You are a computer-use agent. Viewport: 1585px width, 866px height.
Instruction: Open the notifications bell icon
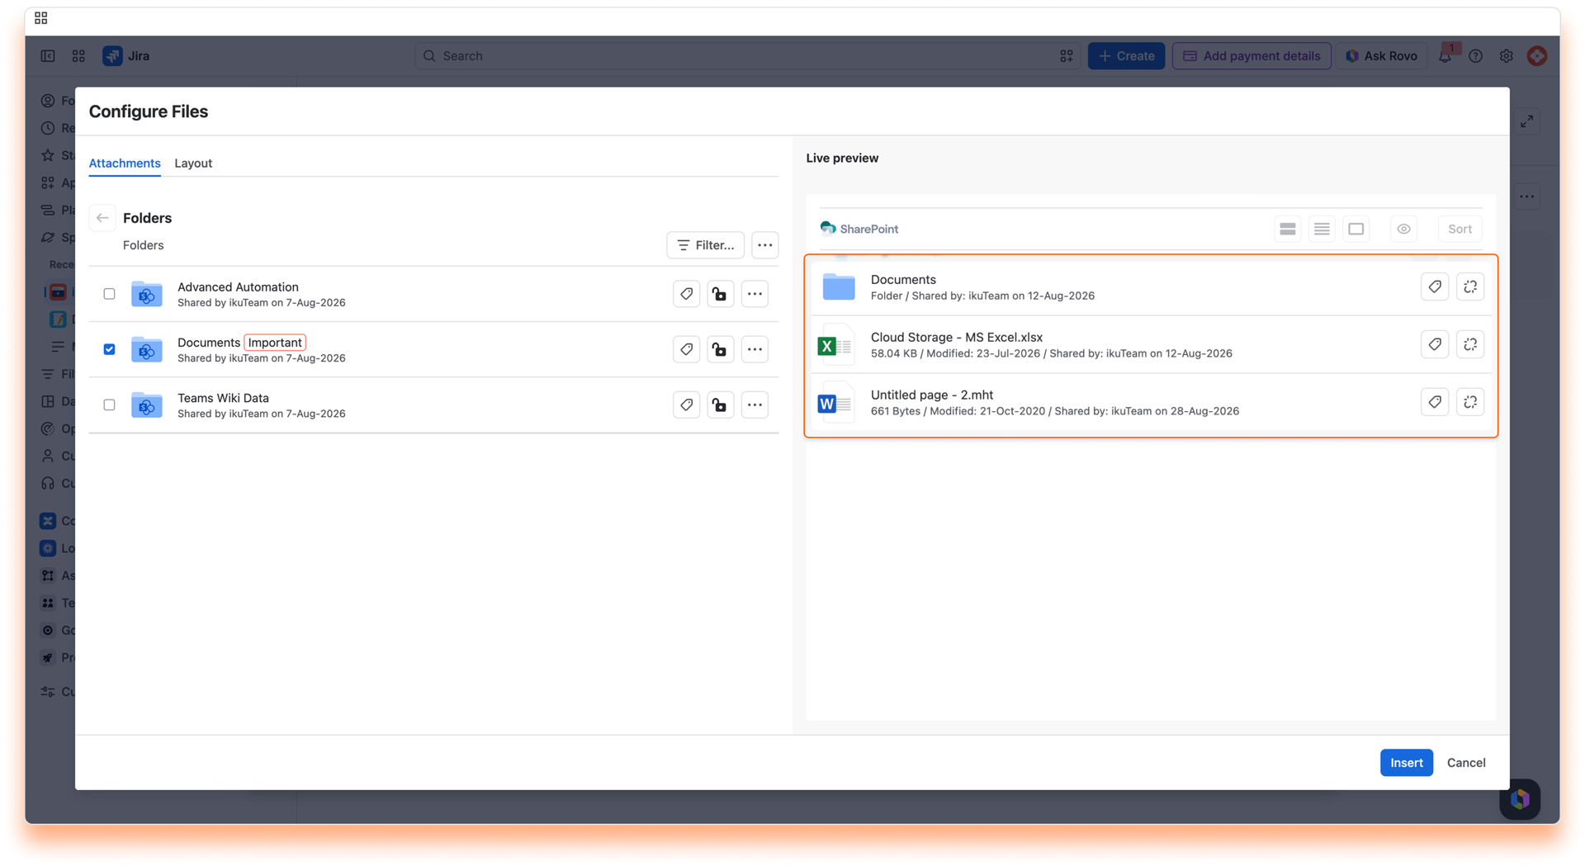[1445, 56]
